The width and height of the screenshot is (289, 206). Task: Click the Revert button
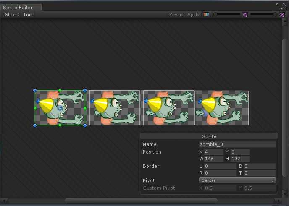pyautogui.click(x=176, y=15)
